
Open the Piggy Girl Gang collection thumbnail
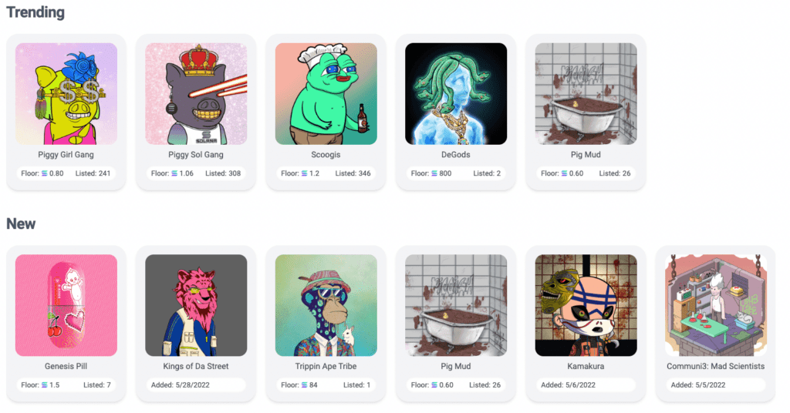pyautogui.click(x=66, y=93)
